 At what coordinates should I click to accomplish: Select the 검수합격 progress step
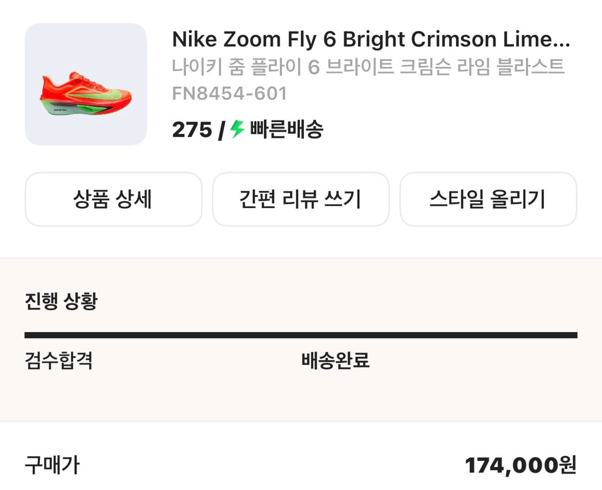tap(59, 360)
